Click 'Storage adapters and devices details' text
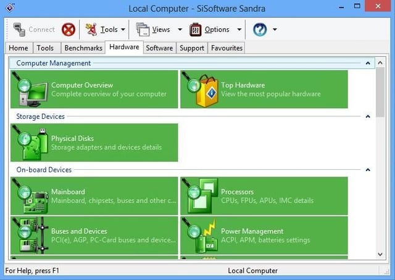This screenshot has height=280, width=395. pos(106,147)
